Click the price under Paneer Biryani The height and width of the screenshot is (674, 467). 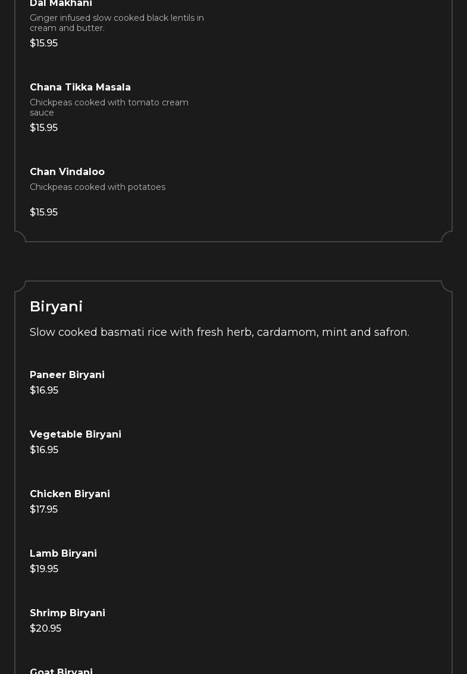pyautogui.click(x=44, y=391)
